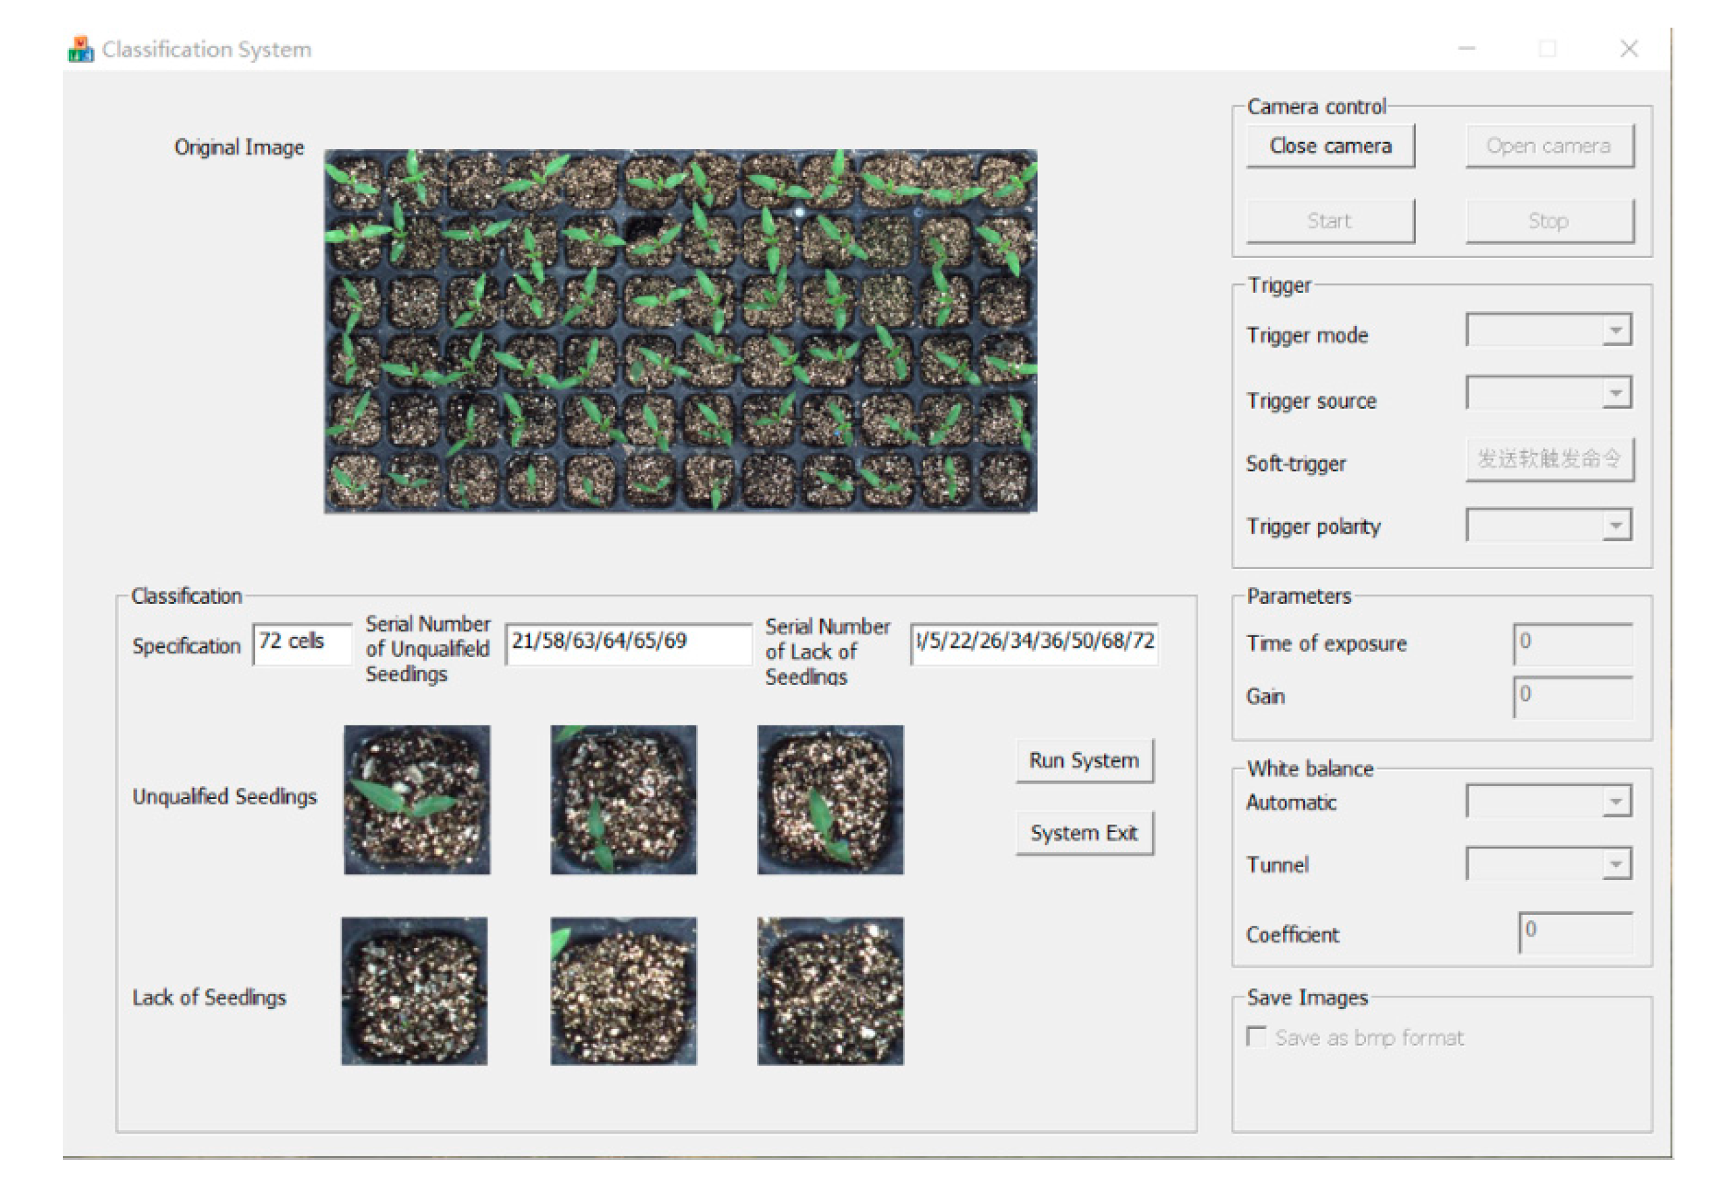Viewport: 1709px width, 1195px height.
Task: Click the Open camera button
Action: (x=1549, y=146)
